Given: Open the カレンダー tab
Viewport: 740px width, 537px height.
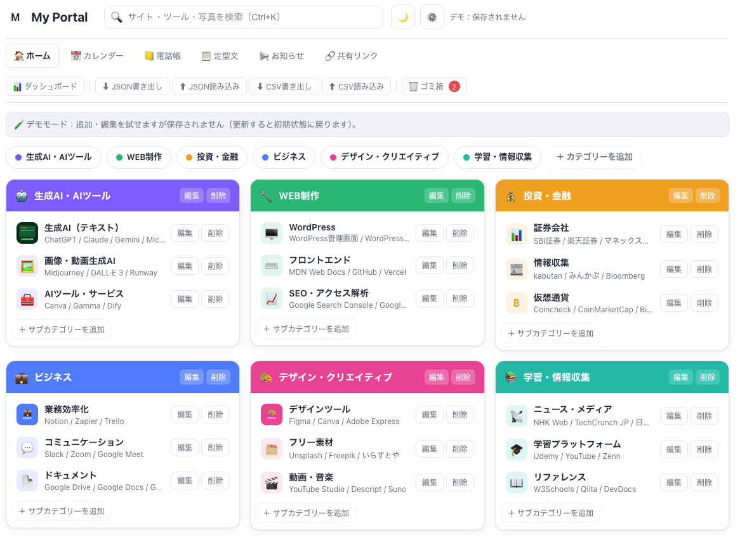Looking at the screenshot, I should [x=96, y=56].
